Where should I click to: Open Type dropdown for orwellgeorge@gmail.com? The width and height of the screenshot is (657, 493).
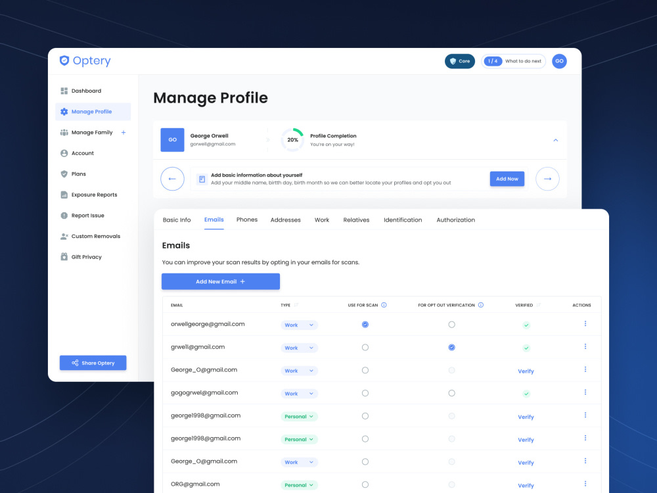299,325
